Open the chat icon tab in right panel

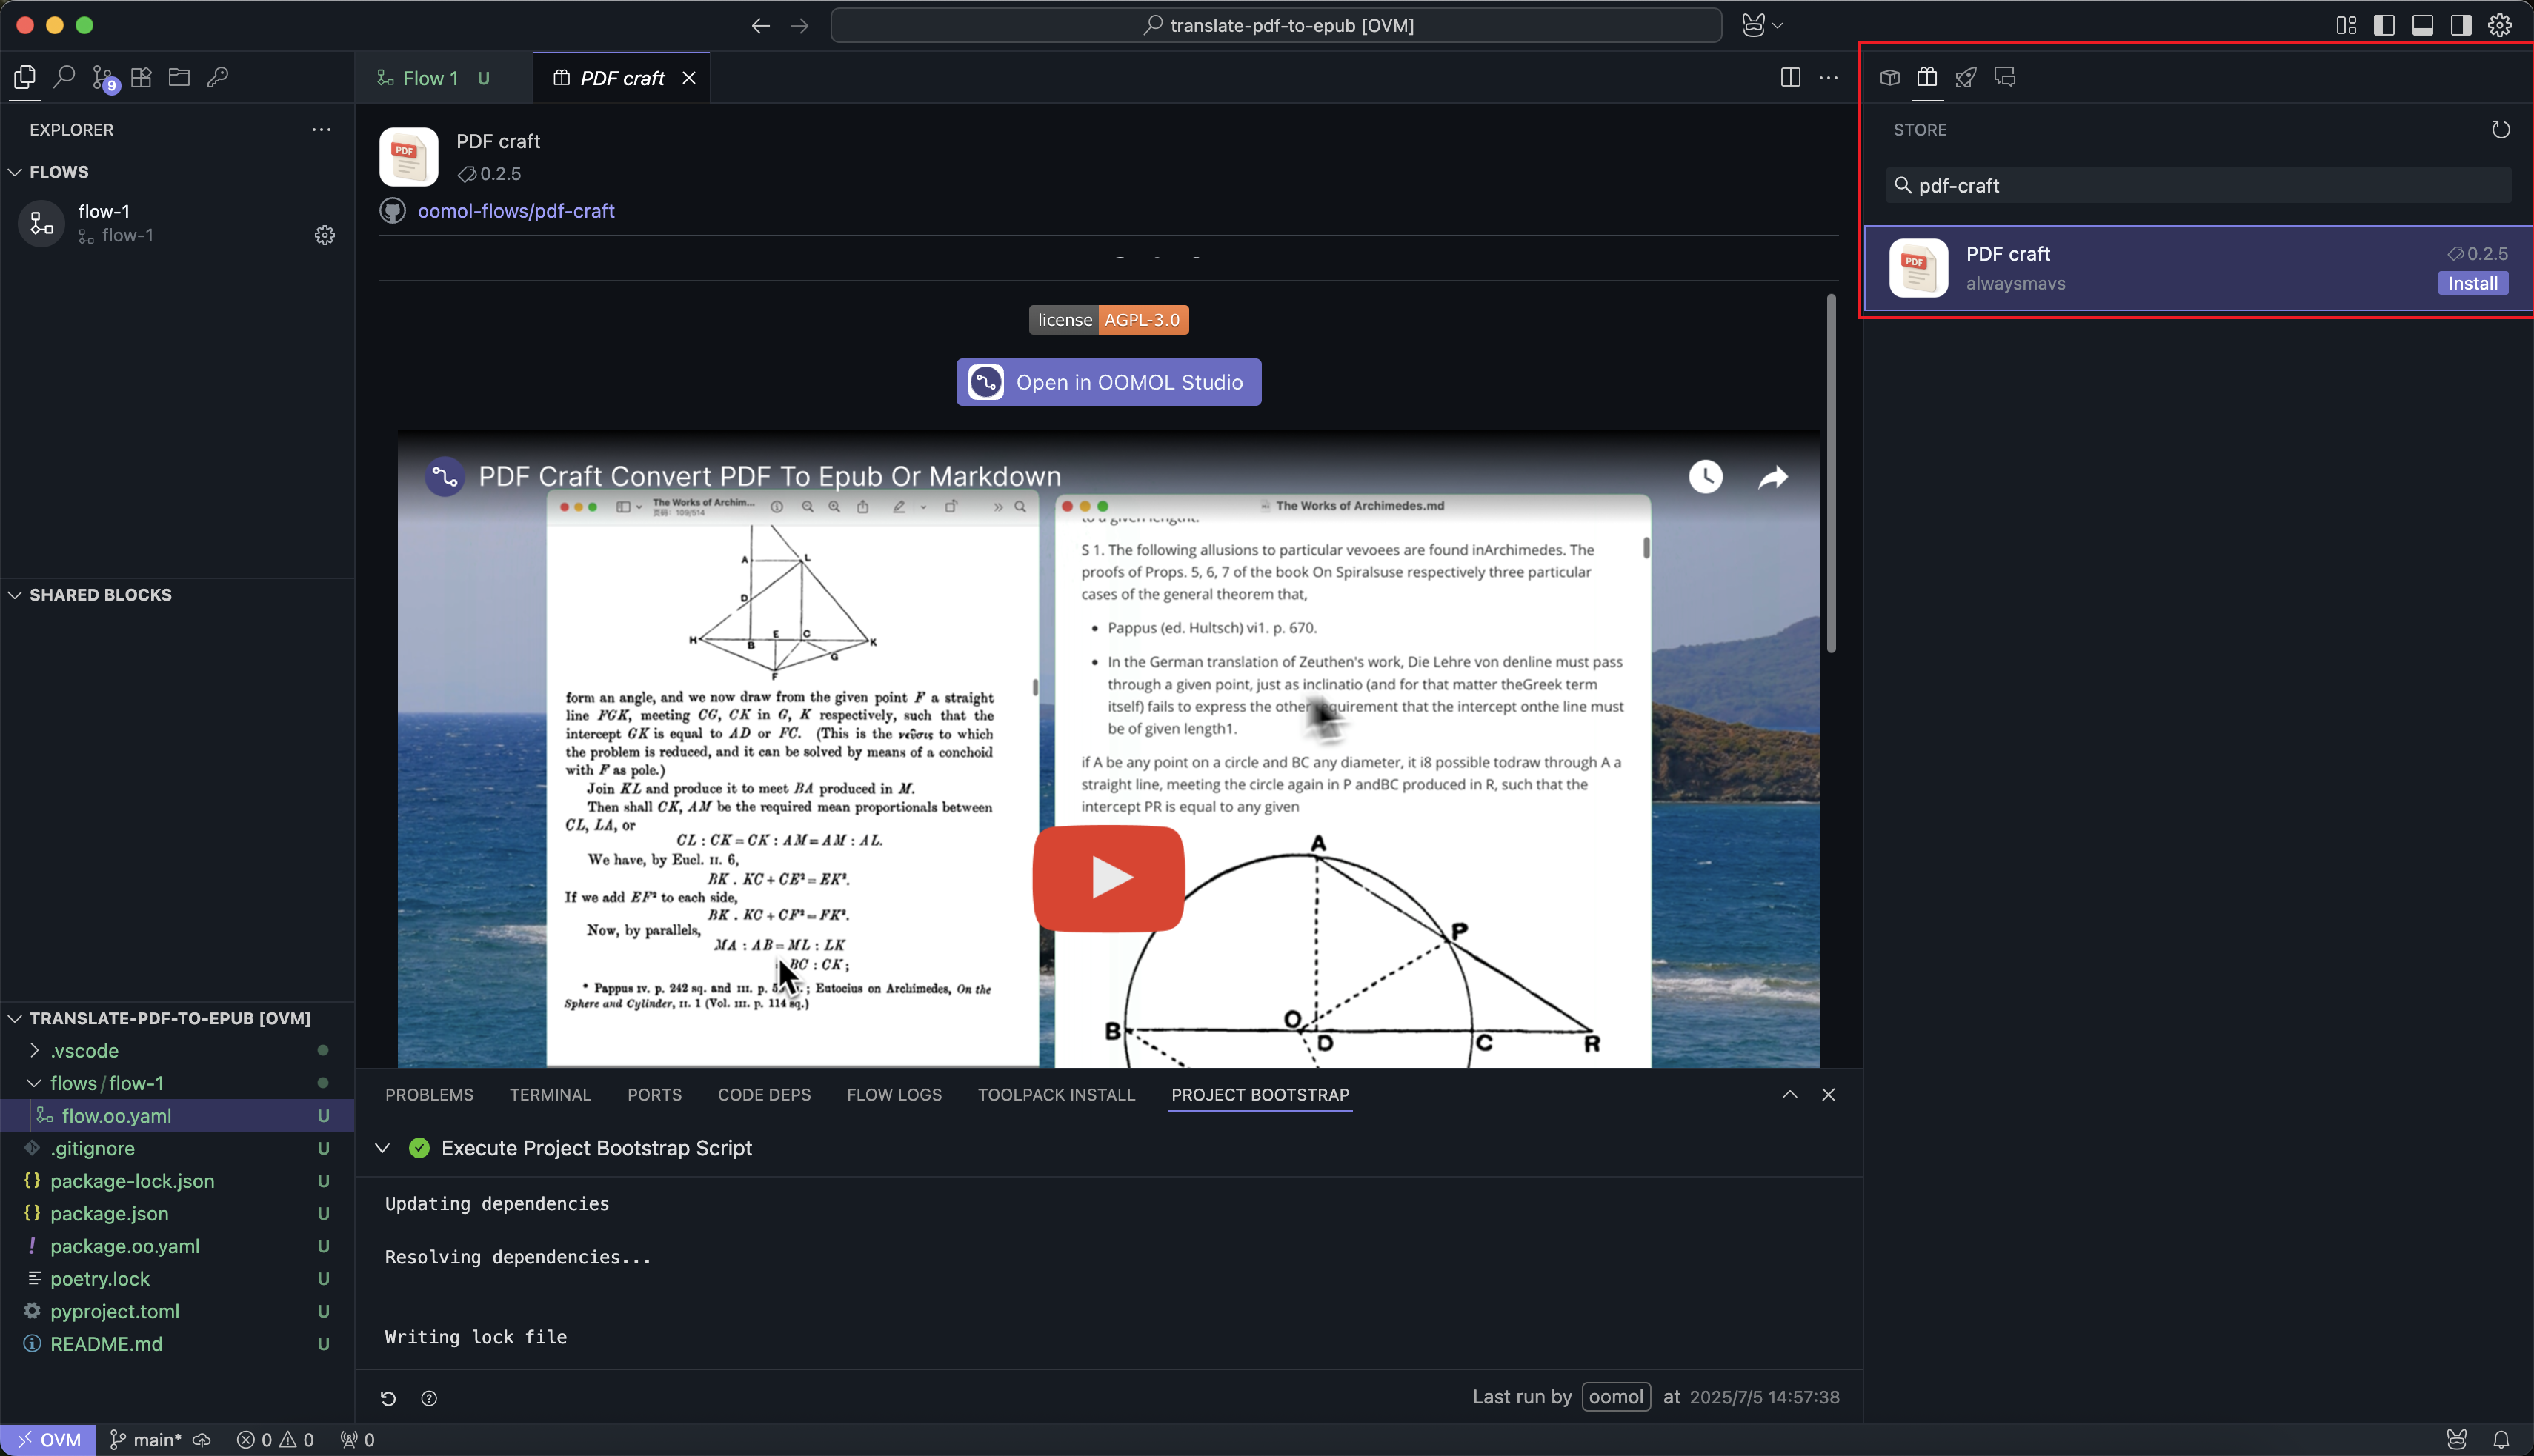click(x=2005, y=77)
